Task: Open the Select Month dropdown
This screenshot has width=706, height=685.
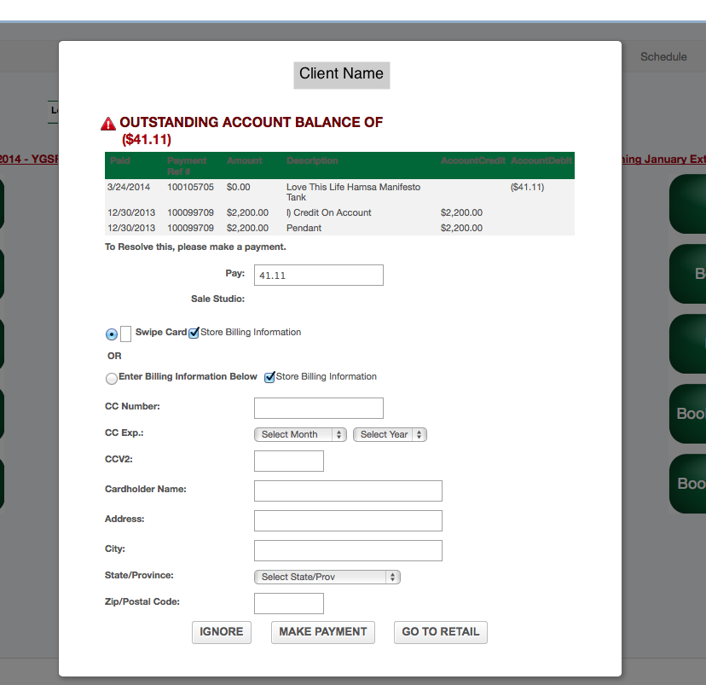Action: point(300,434)
